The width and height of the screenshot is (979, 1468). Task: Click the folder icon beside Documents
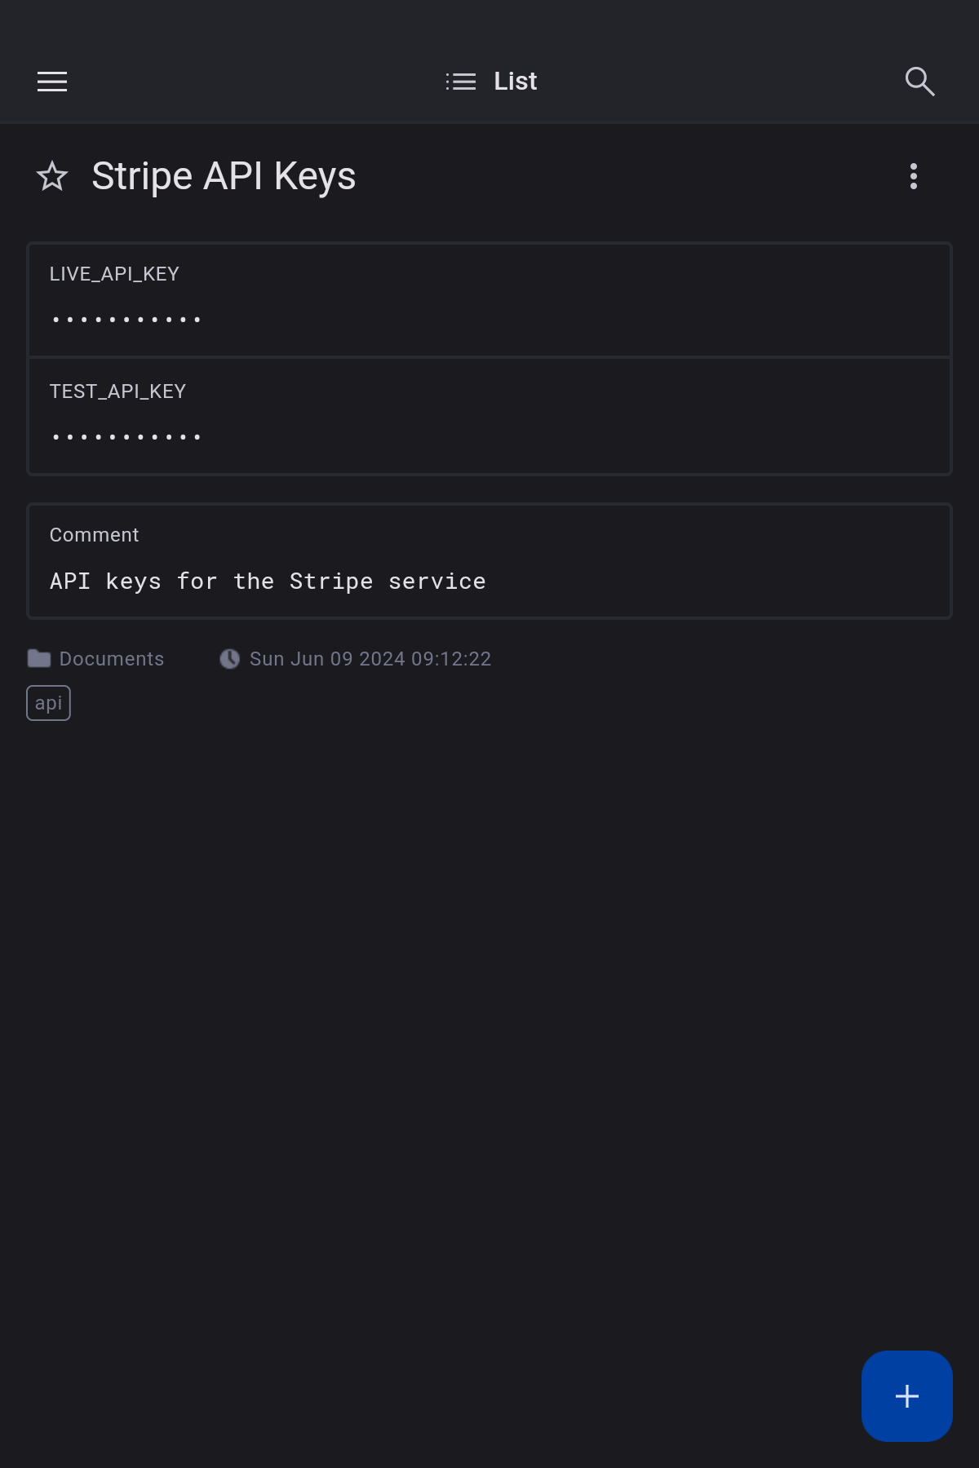[x=39, y=659]
